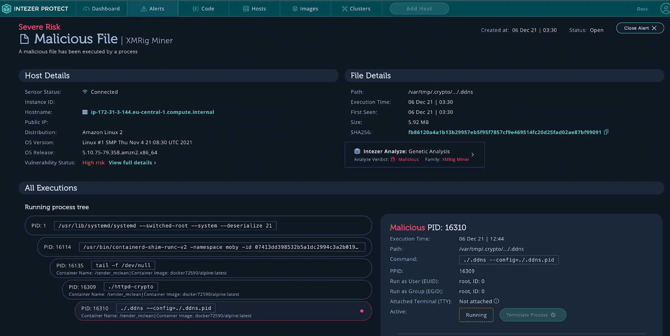Go to the Hosts tab
Viewport: 670px width, 336px height.
pyautogui.click(x=255, y=8)
